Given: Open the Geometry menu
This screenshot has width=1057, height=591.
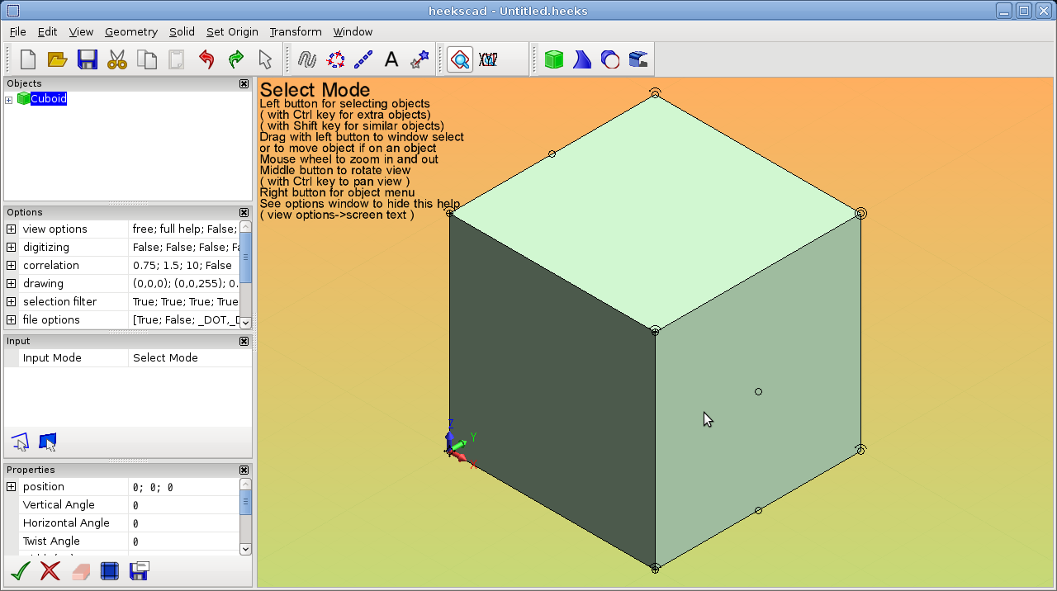Looking at the screenshot, I should (131, 31).
